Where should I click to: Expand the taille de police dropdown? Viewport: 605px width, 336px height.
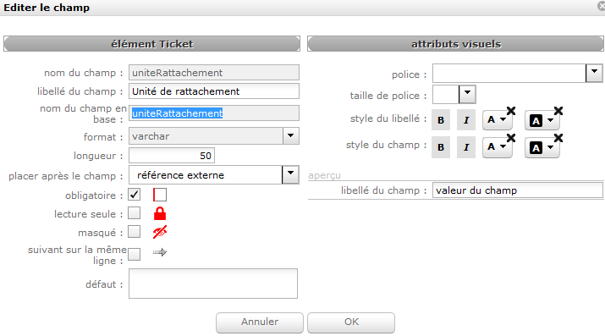(x=467, y=94)
